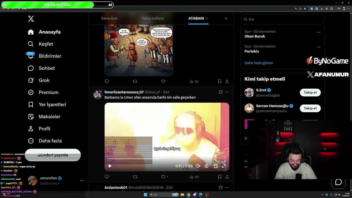Open the Sercan Hamzaoğlu profile name
352x198 pixels.
point(272,106)
